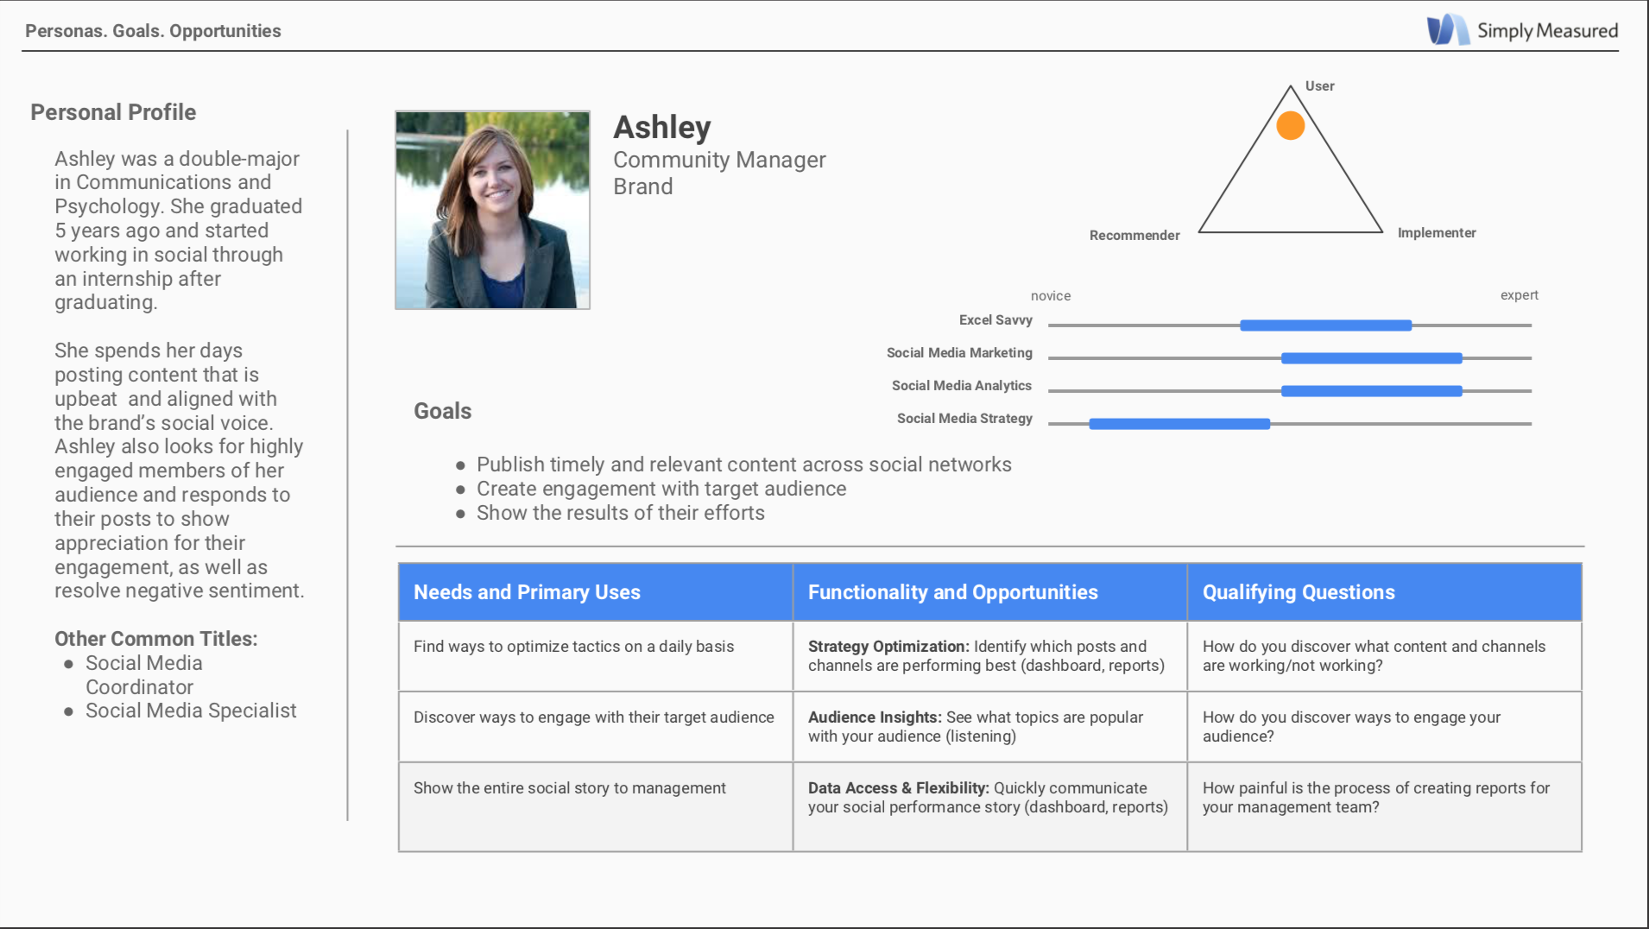The width and height of the screenshot is (1649, 929).
Task: Click the Show the results of efforts goal
Action: 621,513
